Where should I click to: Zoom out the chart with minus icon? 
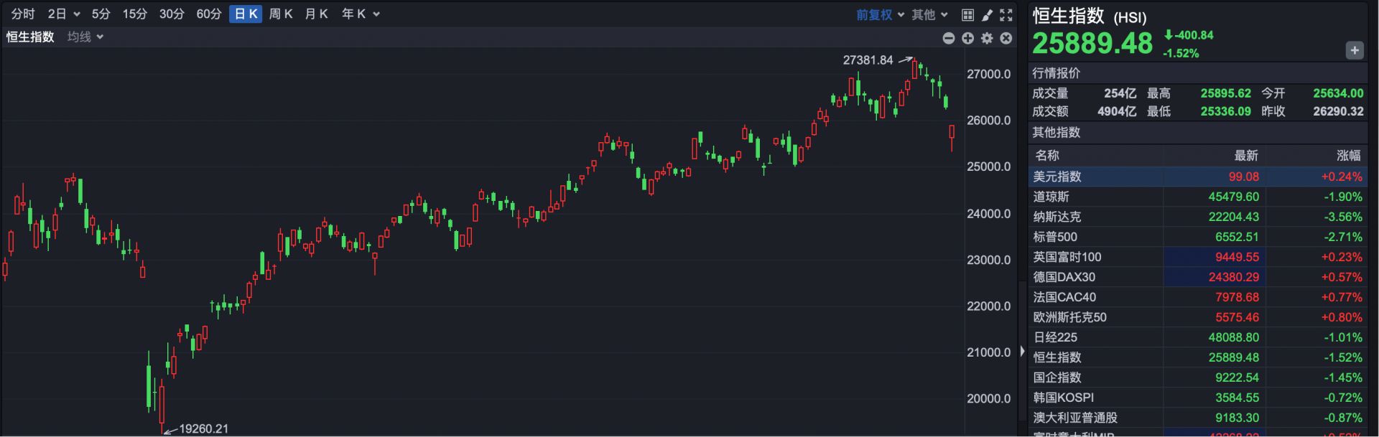pos(949,38)
